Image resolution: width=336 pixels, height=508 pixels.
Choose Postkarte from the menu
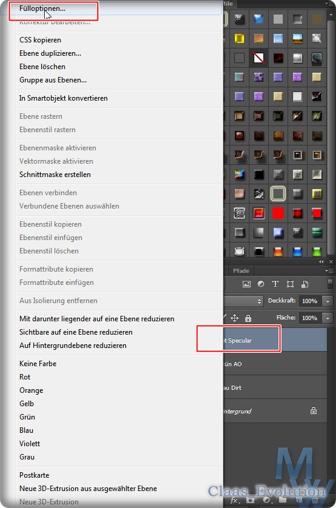[35, 475]
